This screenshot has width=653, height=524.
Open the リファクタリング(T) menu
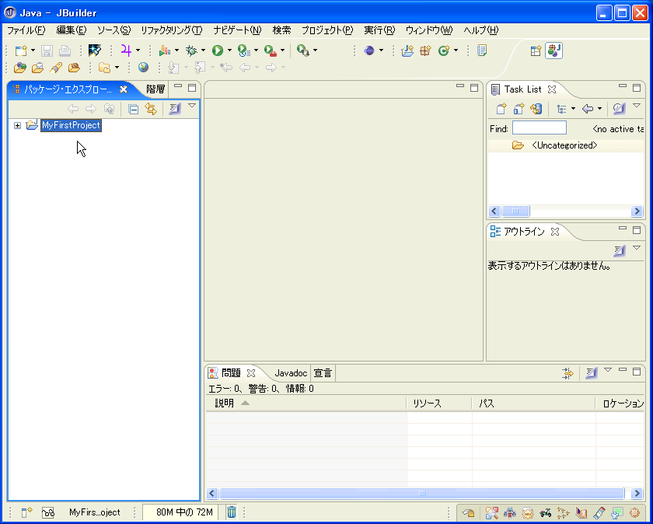point(171,30)
